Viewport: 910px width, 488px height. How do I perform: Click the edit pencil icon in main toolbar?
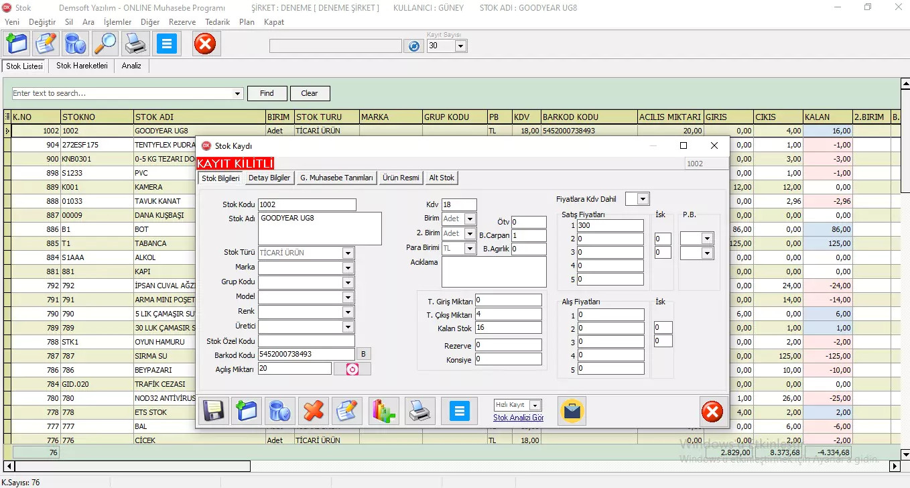pyautogui.click(x=46, y=44)
